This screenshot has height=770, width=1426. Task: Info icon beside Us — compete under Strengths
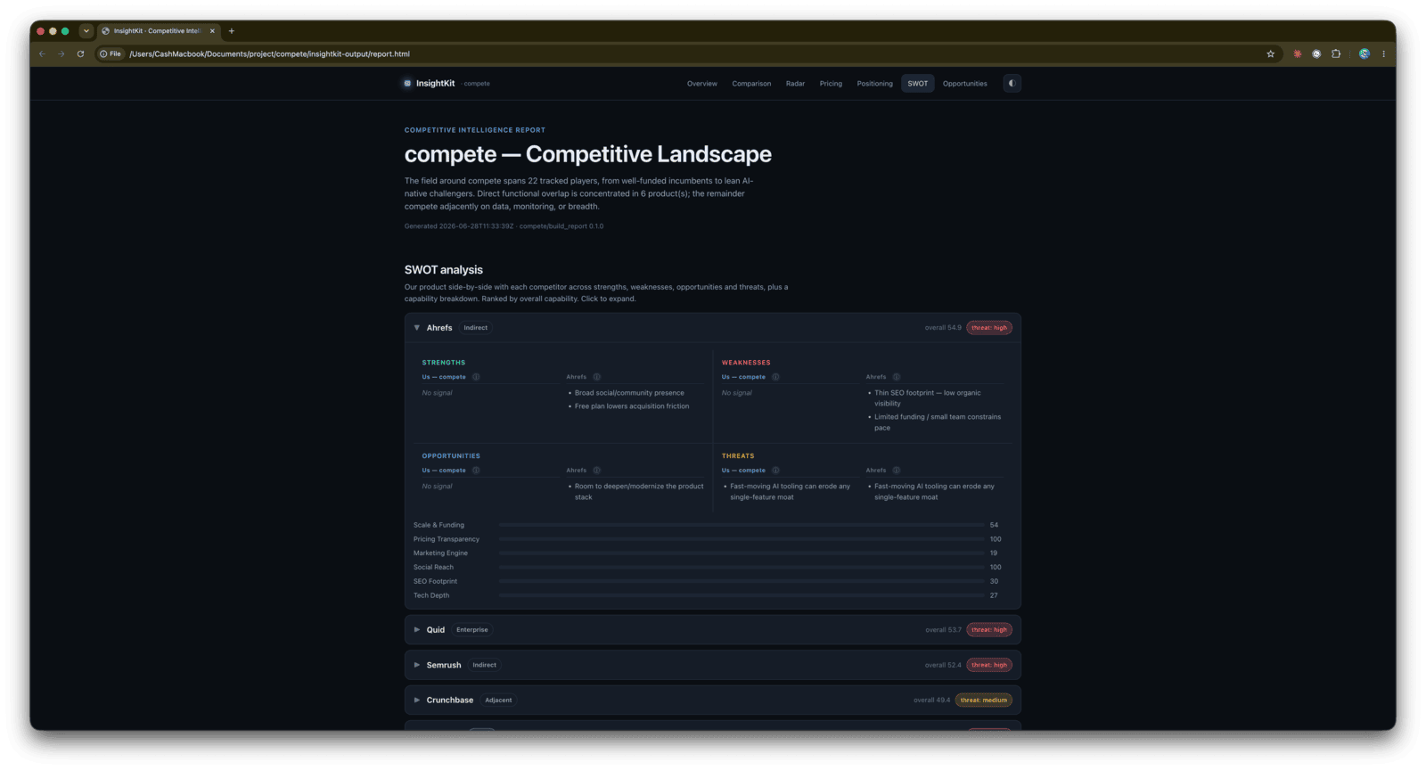[x=476, y=377]
